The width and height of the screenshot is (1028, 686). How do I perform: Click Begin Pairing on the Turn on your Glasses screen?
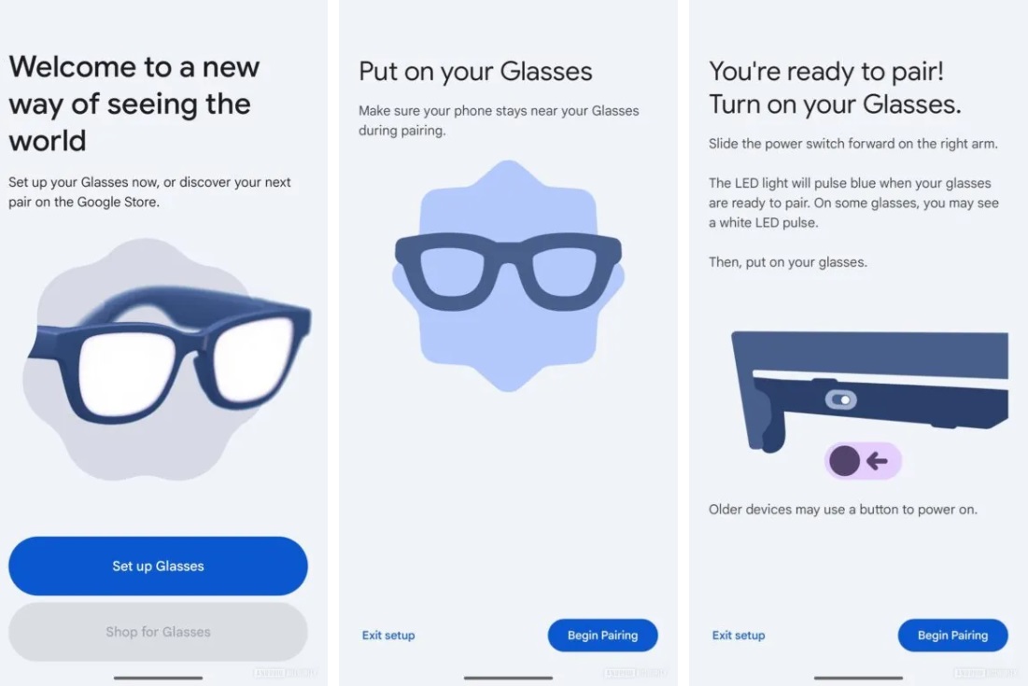(x=952, y=635)
